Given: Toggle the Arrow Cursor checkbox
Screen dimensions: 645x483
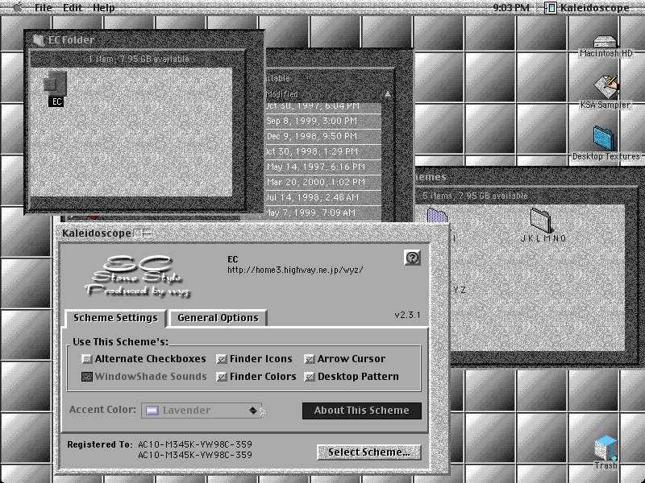Looking at the screenshot, I should (x=310, y=359).
